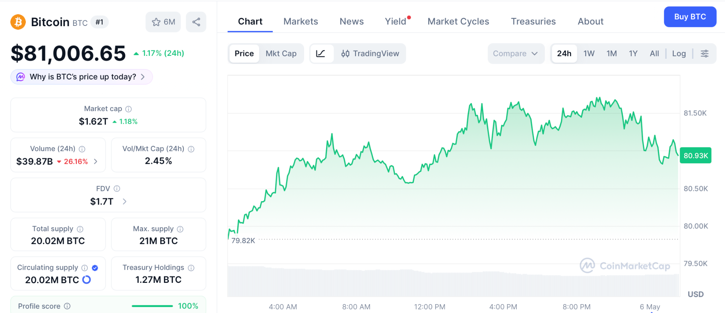Open the Markets tab
Screen dimensions: 725x313
[301, 21]
